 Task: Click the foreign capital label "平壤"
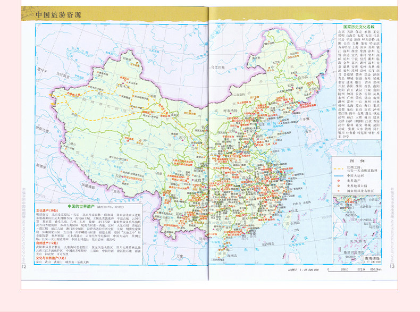click(x=306, y=119)
